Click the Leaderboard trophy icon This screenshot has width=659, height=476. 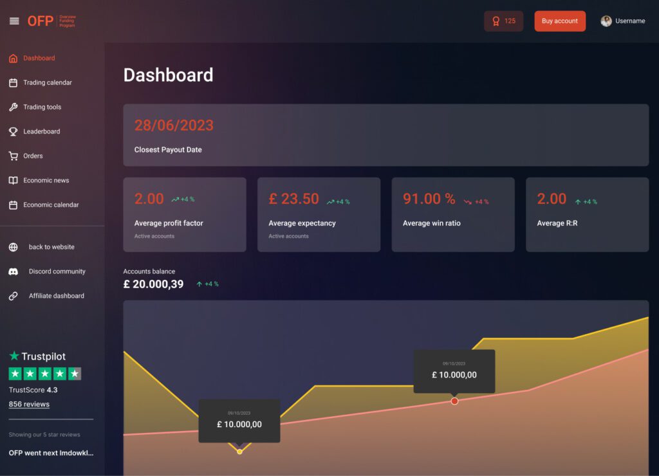point(13,132)
